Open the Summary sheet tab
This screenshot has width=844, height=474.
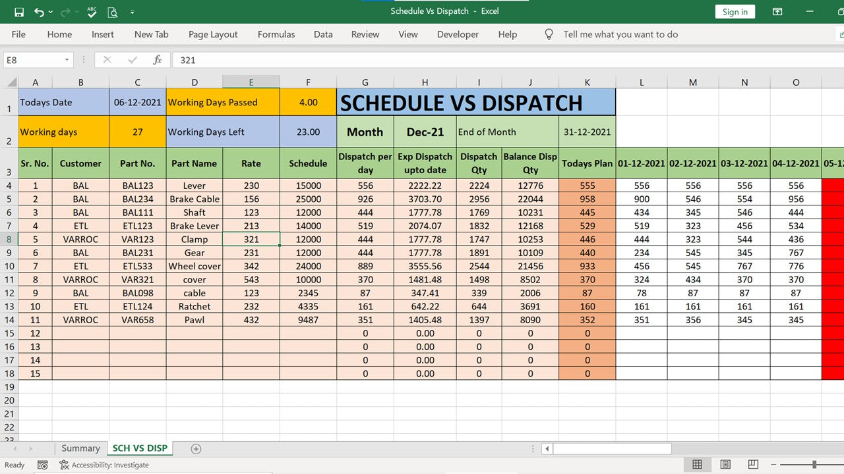click(80, 448)
